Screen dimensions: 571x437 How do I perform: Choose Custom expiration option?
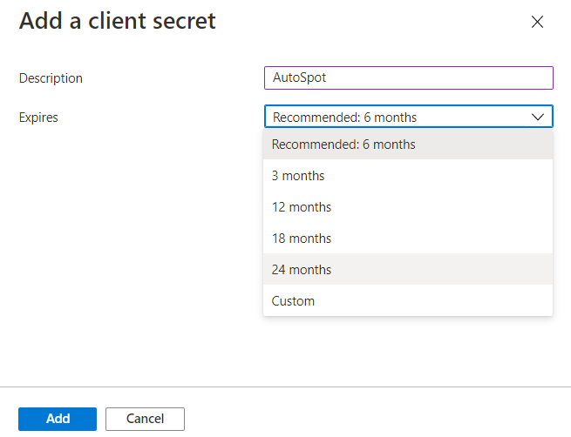(293, 301)
